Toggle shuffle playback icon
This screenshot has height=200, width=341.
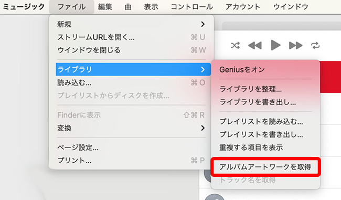pos(235,46)
